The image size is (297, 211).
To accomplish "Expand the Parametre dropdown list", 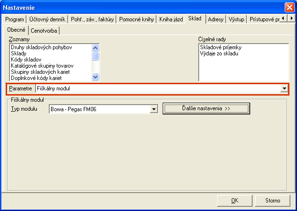I will click(x=284, y=88).
